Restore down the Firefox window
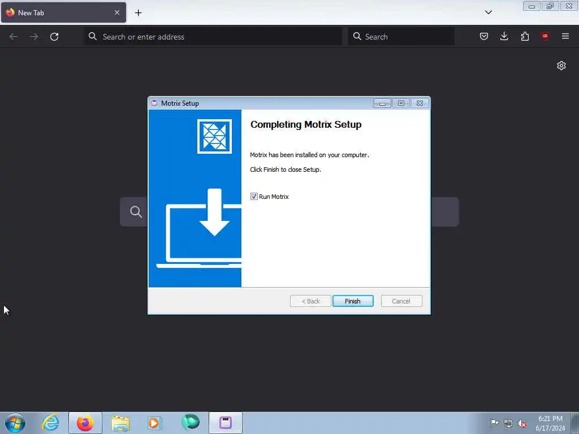 point(550,6)
